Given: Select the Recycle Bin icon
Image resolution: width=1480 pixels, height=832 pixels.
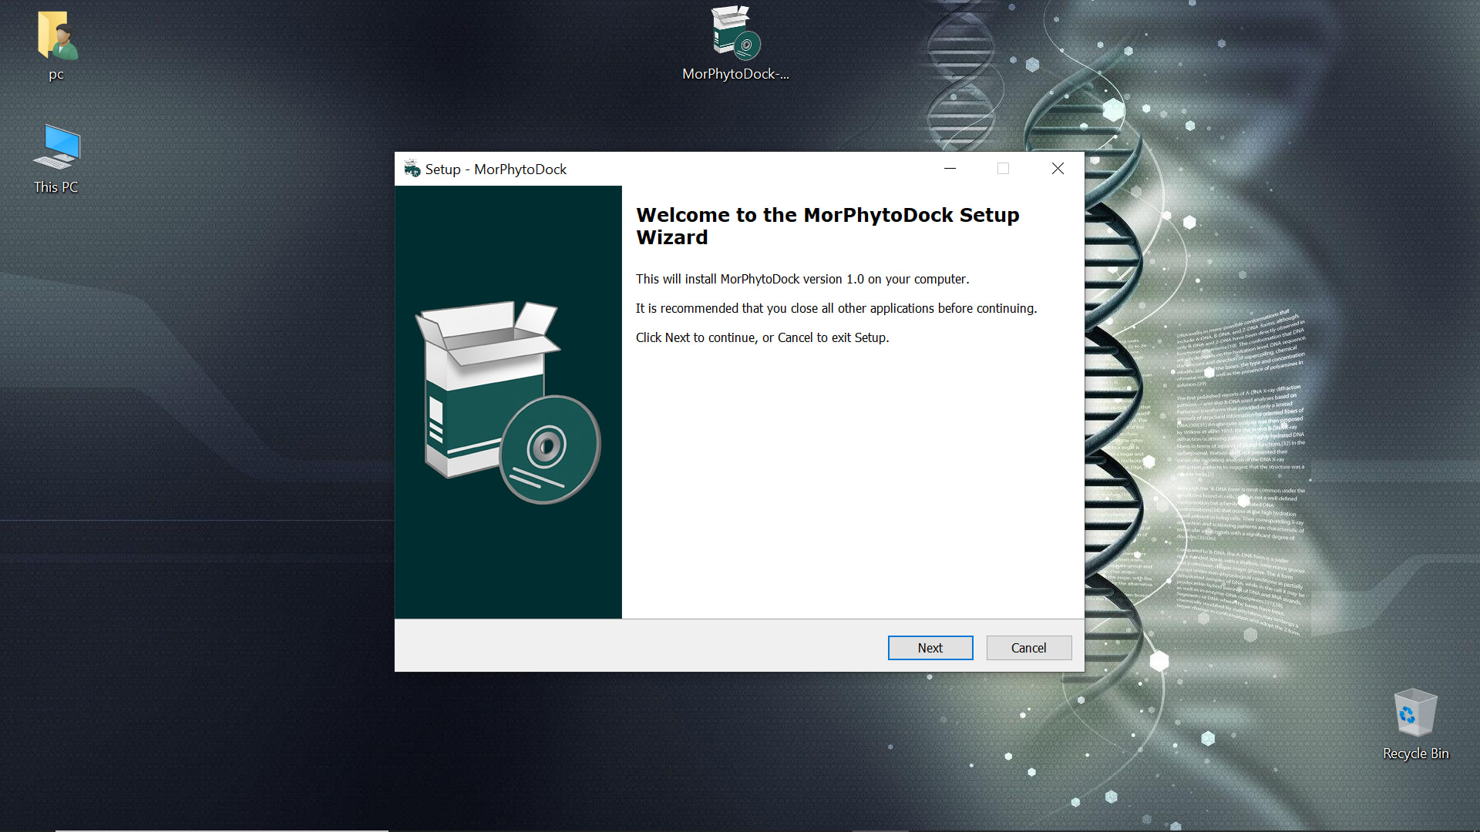Looking at the screenshot, I should point(1415,713).
